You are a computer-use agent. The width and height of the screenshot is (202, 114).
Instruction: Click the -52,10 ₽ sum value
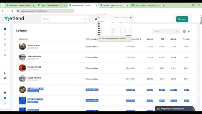click(150, 47)
